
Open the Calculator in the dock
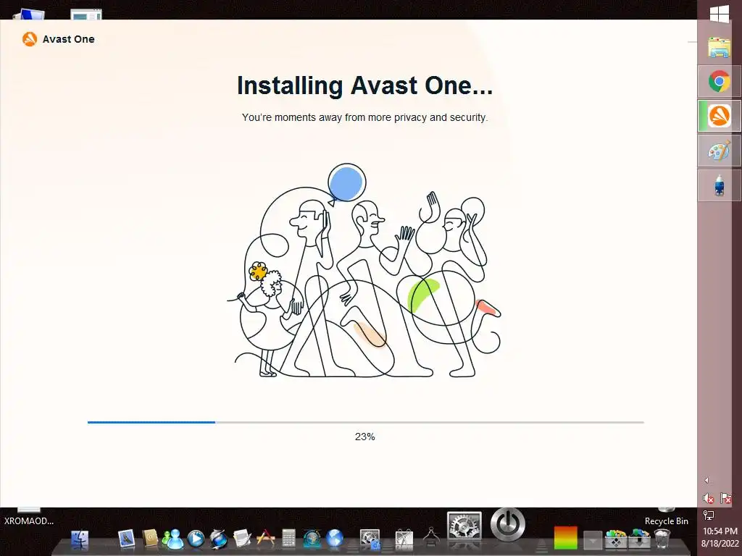pyautogui.click(x=288, y=539)
